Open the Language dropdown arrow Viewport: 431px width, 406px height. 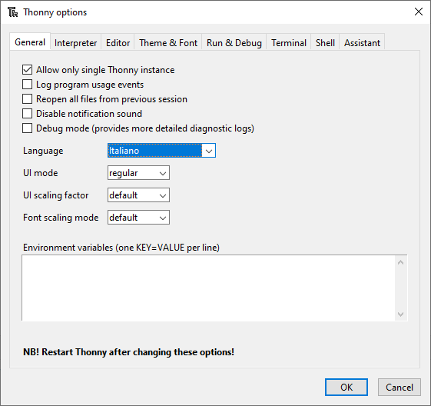[x=209, y=151]
